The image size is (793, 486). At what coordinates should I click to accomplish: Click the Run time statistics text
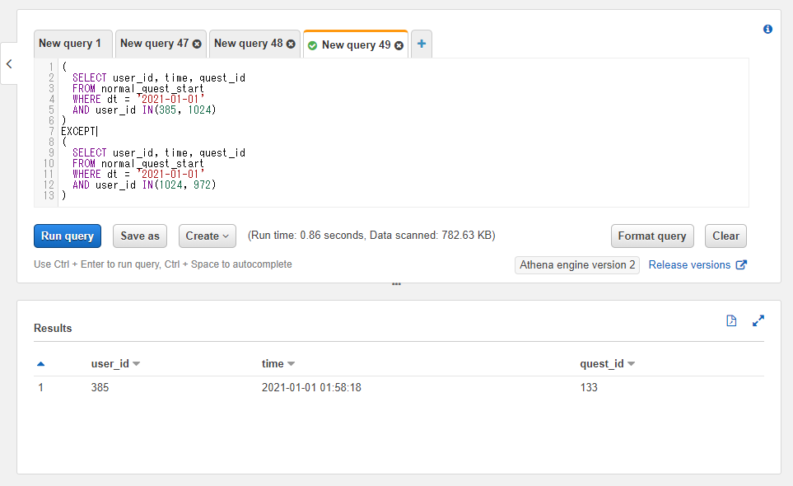pos(371,235)
